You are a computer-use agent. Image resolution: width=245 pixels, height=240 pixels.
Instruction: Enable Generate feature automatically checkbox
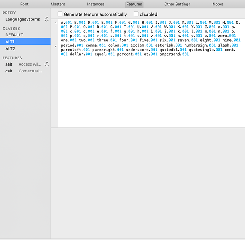coord(60,14)
